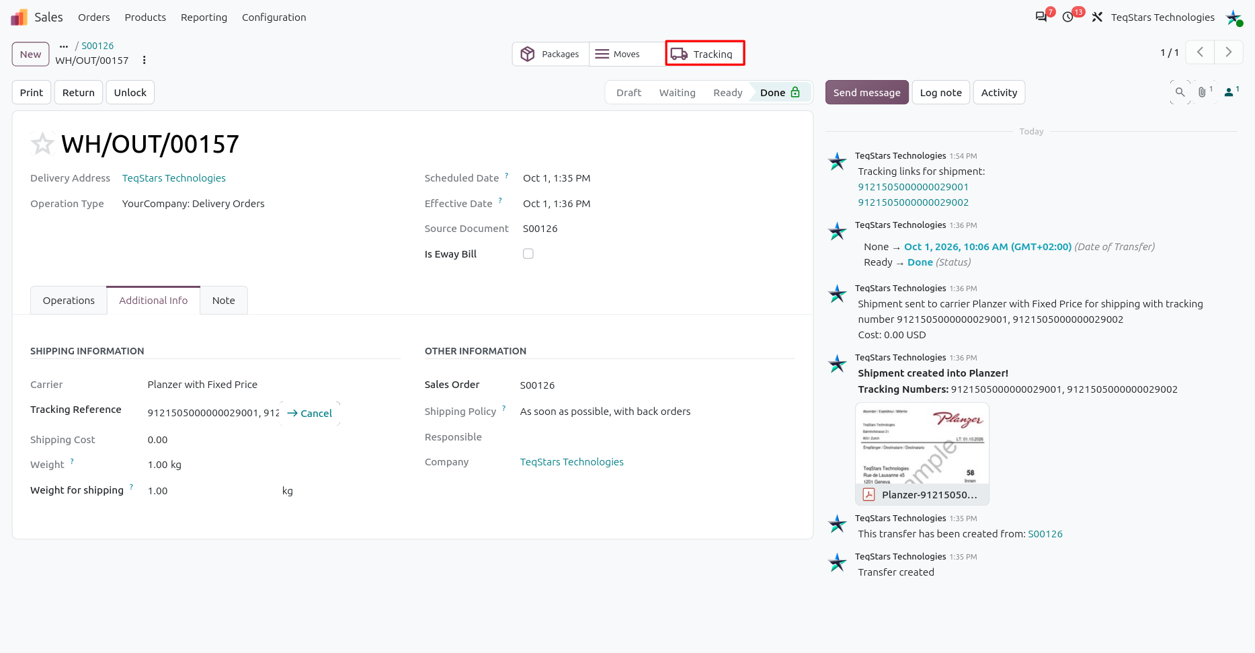Image resolution: width=1255 pixels, height=653 pixels.
Task: Open S00126 breadcrumb link
Action: (x=98, y=46)
